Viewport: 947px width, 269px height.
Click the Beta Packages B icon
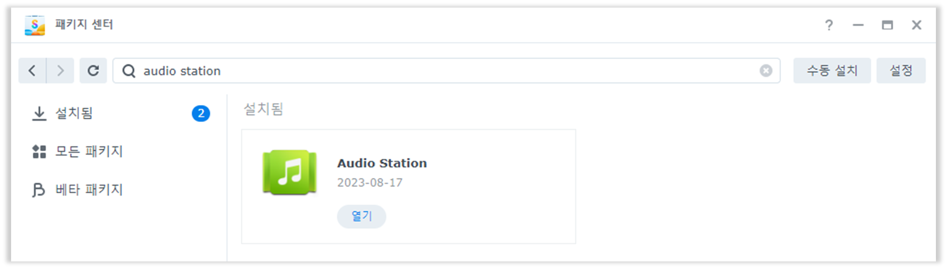(39, 190)
